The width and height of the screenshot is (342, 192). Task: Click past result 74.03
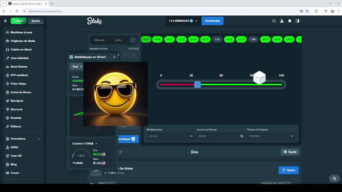[146, 39]
